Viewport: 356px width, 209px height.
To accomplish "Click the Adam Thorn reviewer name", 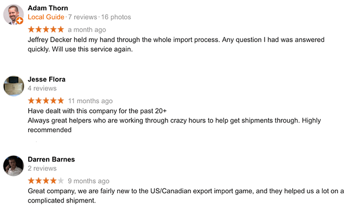I will pyautogui.click(x=48, y=8).
